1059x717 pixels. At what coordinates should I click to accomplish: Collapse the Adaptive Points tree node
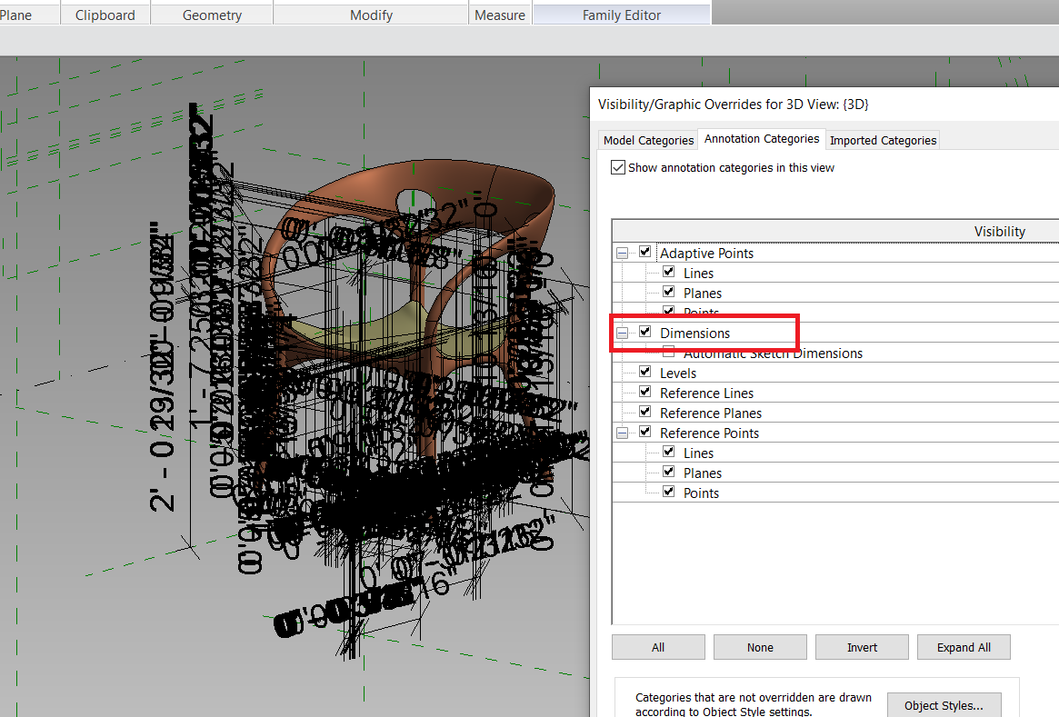tap(622, 254)
